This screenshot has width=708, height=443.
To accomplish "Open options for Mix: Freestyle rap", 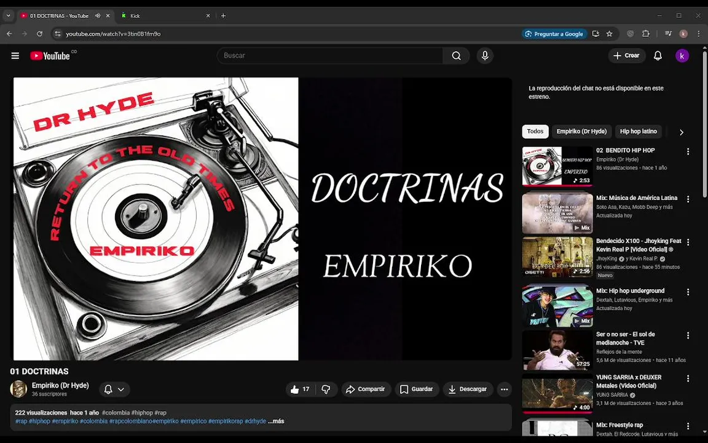I will 688,426.
